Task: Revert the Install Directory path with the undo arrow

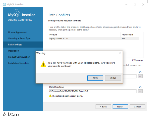Action: click(x=140, y=72)
